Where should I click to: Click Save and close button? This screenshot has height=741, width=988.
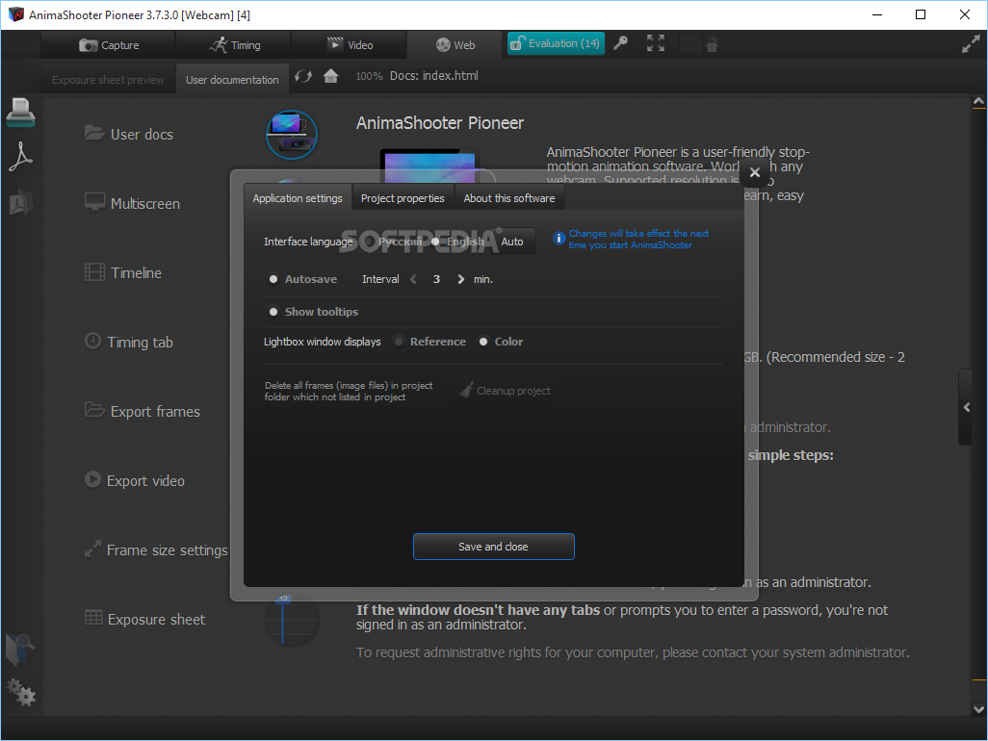pos(493,547)
